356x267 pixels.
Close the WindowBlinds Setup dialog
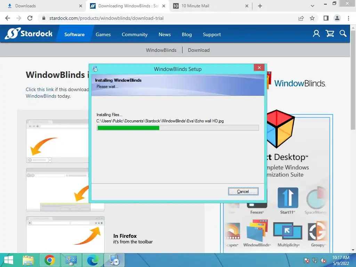pyautogui.click(x=259, y=68)
